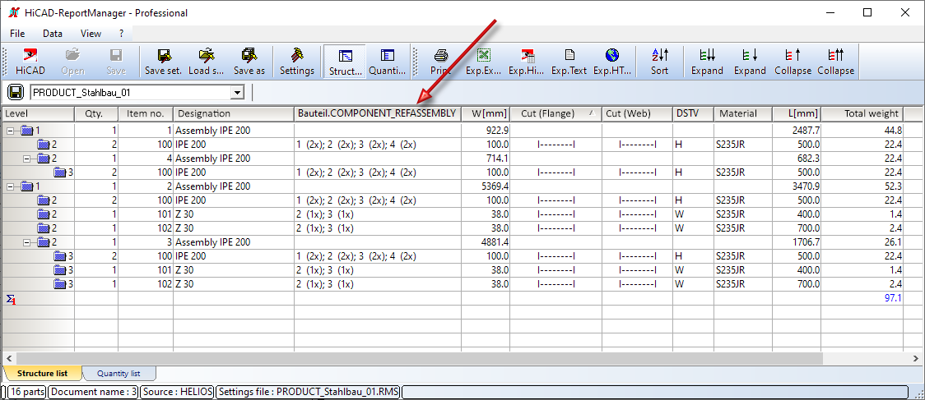Viewport: 925px width, 400px height.
Task: Click folder icon of Assembly item no. 4
Action: (x=43, y=159)
